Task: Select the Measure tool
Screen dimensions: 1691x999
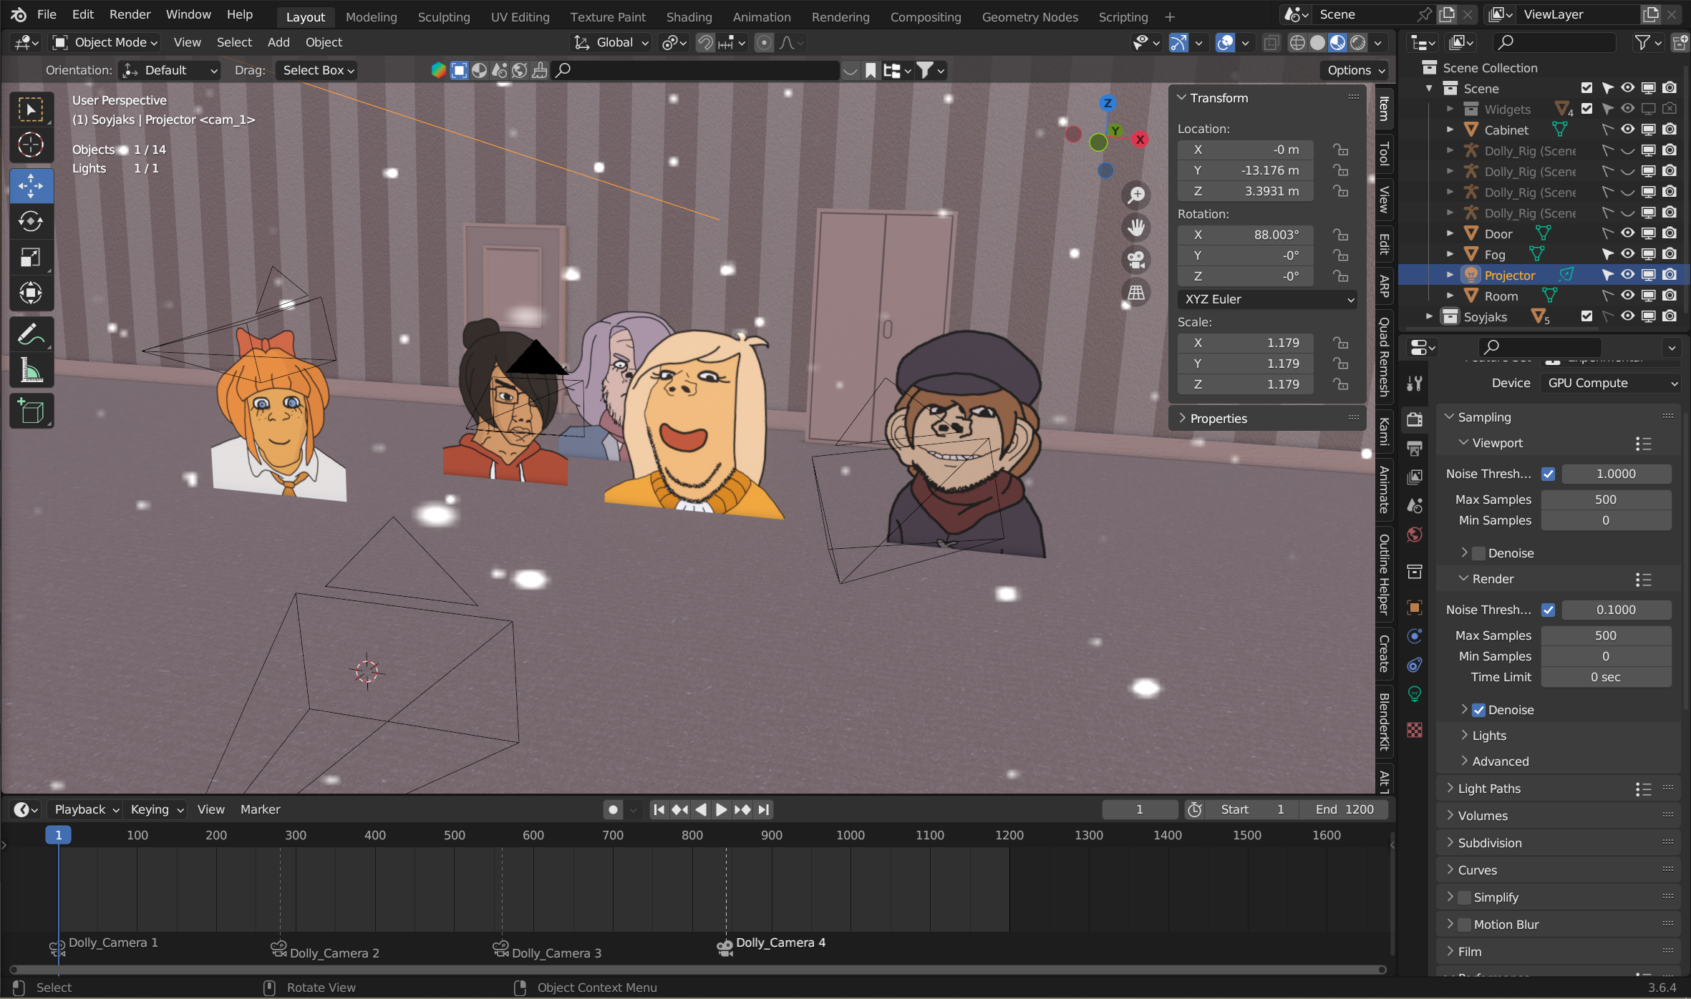Action: click(x=31, y=370)
